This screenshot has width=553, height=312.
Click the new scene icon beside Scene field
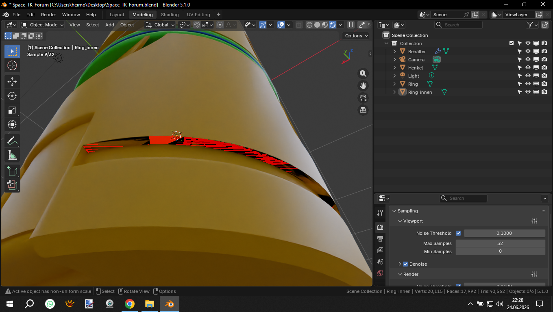pos(475,15)
